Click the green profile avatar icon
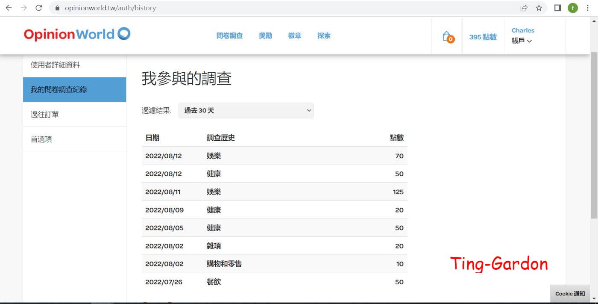Image resolution: width=598 pixels, height=304 pixels. [573, 8]
